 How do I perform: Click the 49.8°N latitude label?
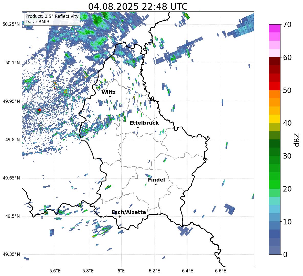coord(12,140)
